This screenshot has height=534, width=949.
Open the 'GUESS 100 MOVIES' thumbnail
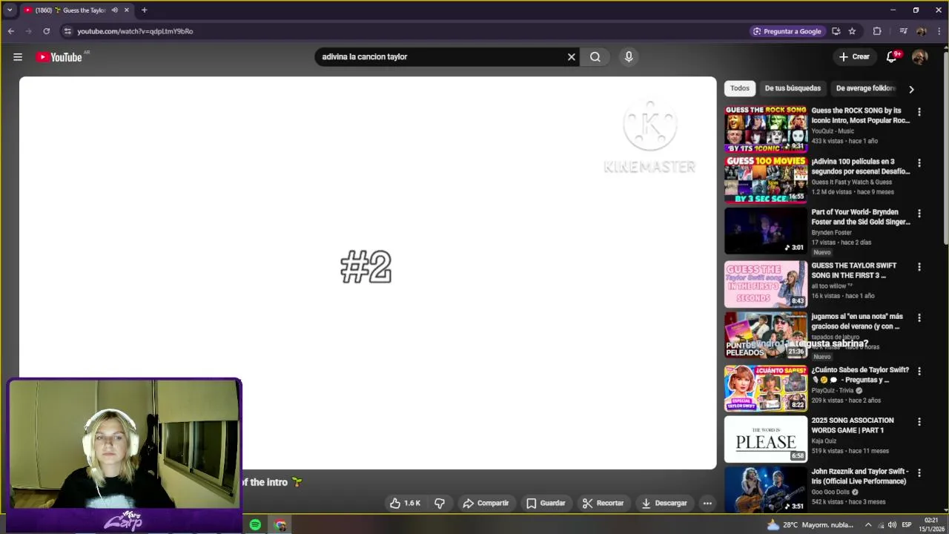pos(766,179)
